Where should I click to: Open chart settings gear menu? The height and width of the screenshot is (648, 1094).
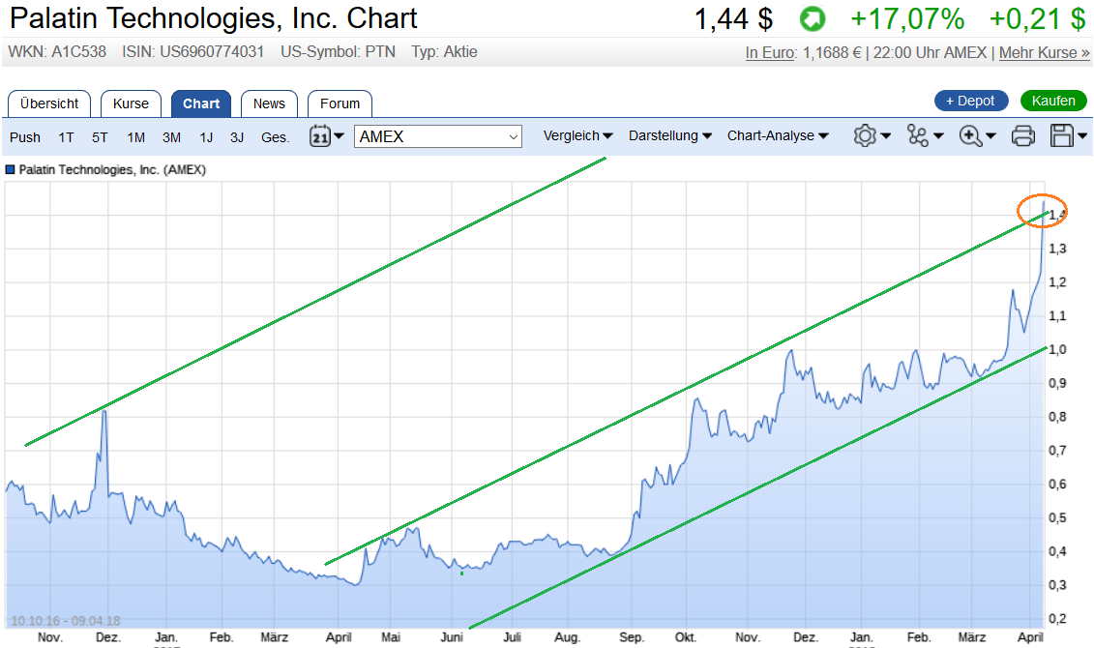871,136
